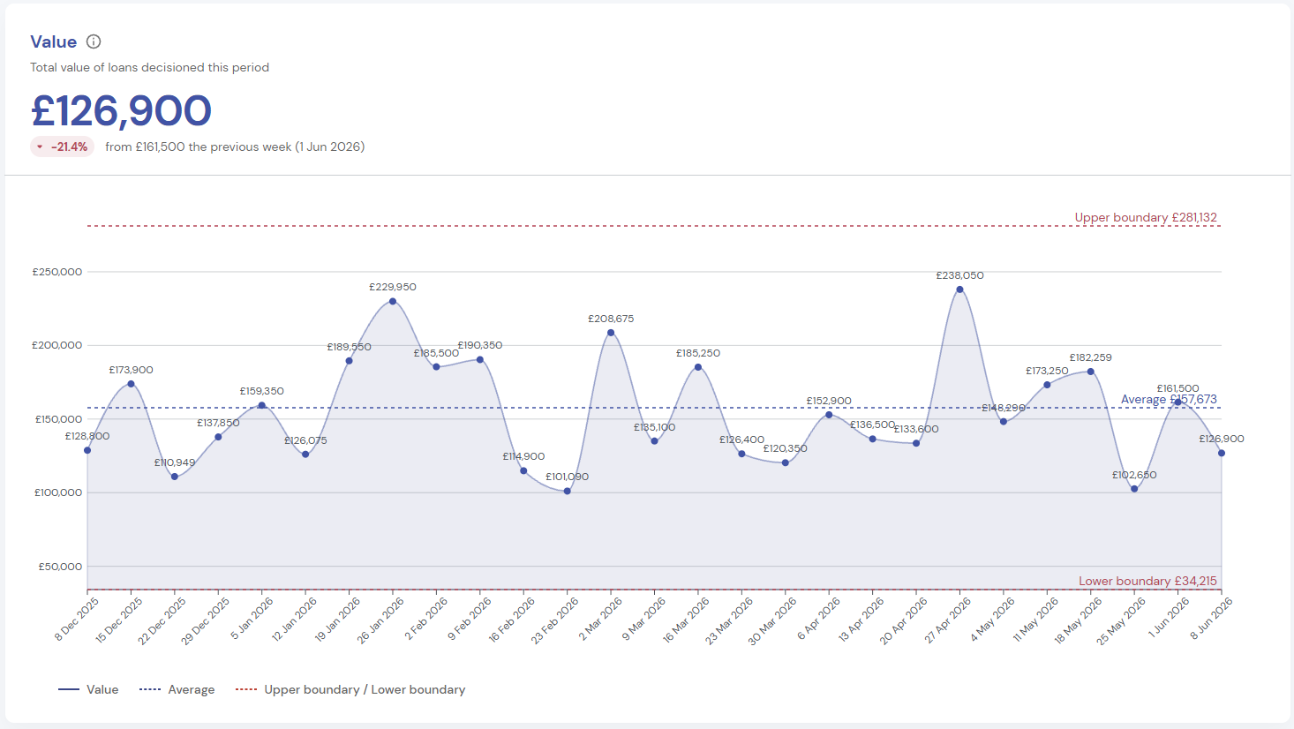Select the £161,500 data point
Image resolution: width=1294 pixels, height=729 pixels.
pos(1177,402)
